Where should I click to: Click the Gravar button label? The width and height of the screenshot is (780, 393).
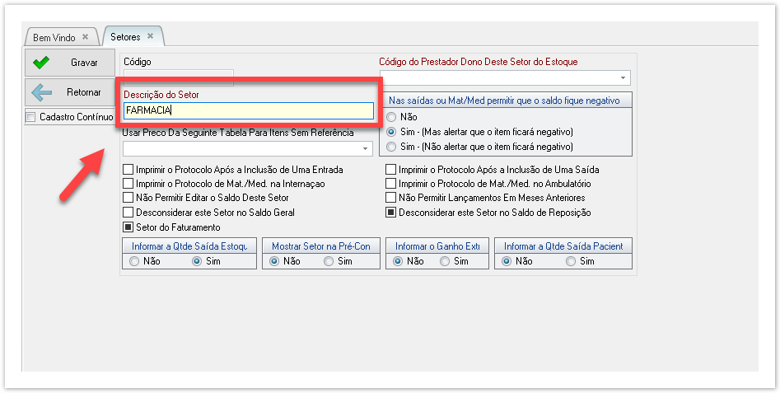point(84,63)
